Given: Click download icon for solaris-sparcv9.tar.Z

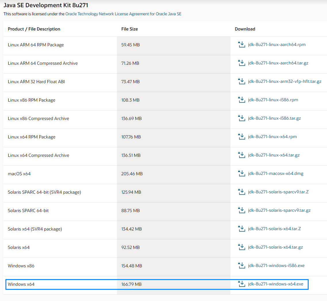Looking at the screenshot, I should [241, 192].
